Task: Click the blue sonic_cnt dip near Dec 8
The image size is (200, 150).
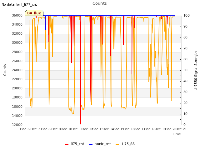Action: coord(46,23)
